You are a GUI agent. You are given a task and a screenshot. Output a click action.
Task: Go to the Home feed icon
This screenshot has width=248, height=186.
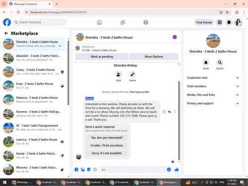click(x=99, y=22)
